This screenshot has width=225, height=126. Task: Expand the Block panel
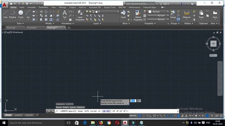click(x=126, y=23)
